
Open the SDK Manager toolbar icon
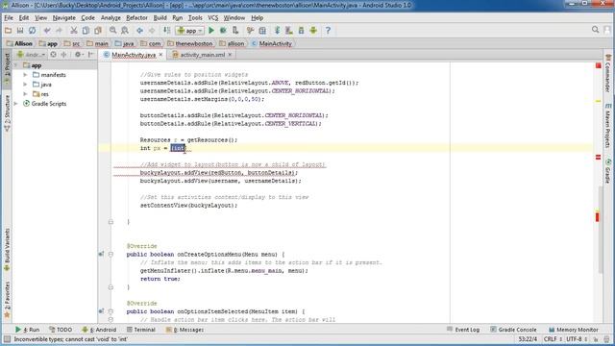301,30
